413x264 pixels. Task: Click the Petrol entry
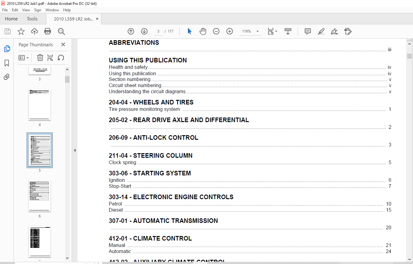[x=115, y=204]
